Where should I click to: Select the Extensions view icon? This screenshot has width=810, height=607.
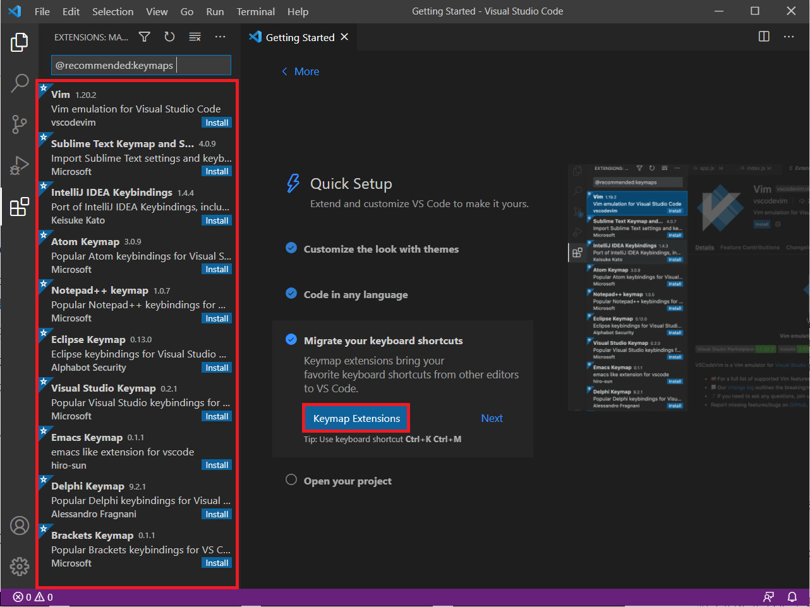(20, 207)
